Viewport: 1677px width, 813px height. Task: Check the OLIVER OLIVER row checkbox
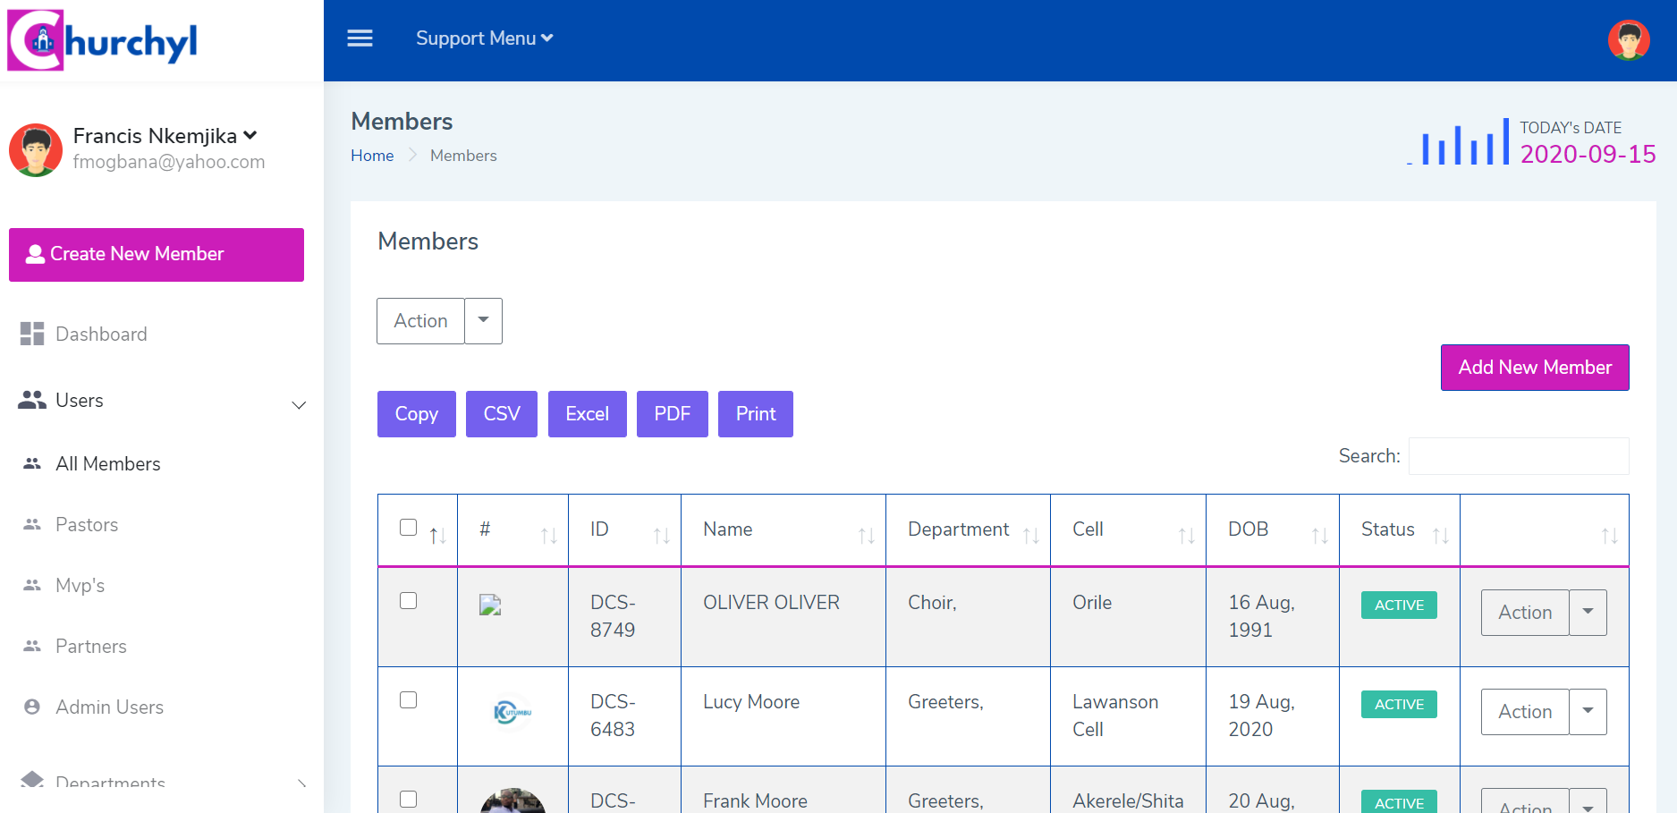[408, 600]
